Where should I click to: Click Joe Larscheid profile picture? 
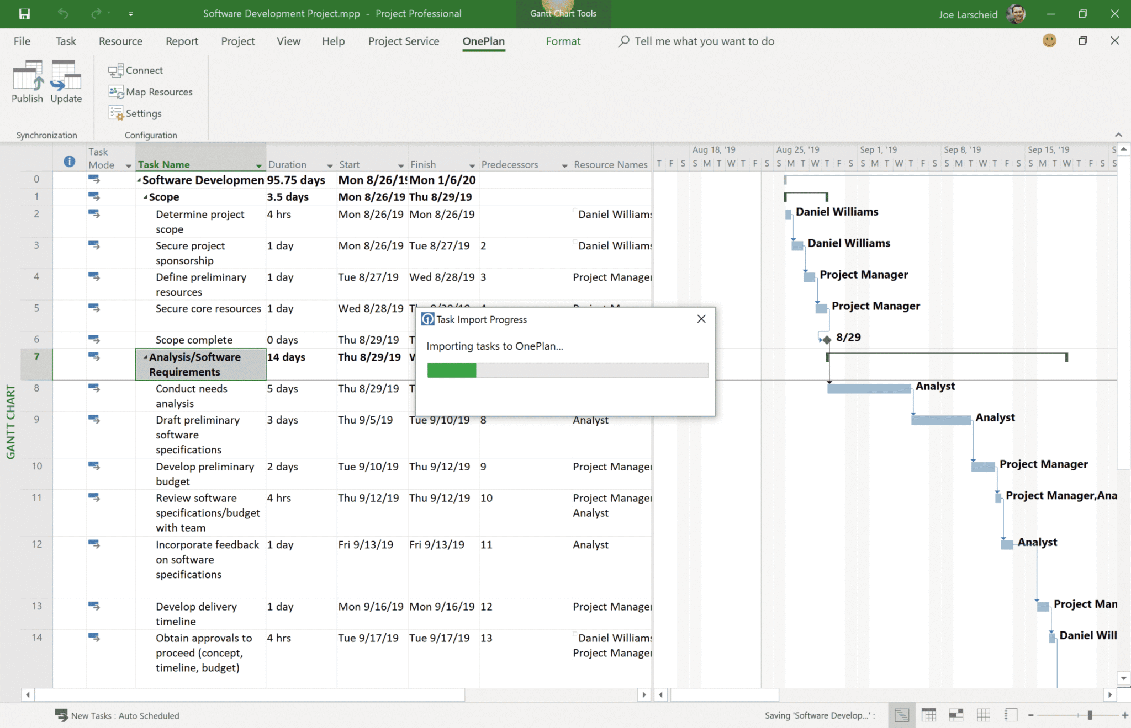coord(1016,14)
